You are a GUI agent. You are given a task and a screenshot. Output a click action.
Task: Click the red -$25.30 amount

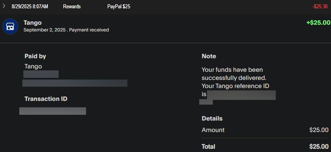[x=320, y=6]
